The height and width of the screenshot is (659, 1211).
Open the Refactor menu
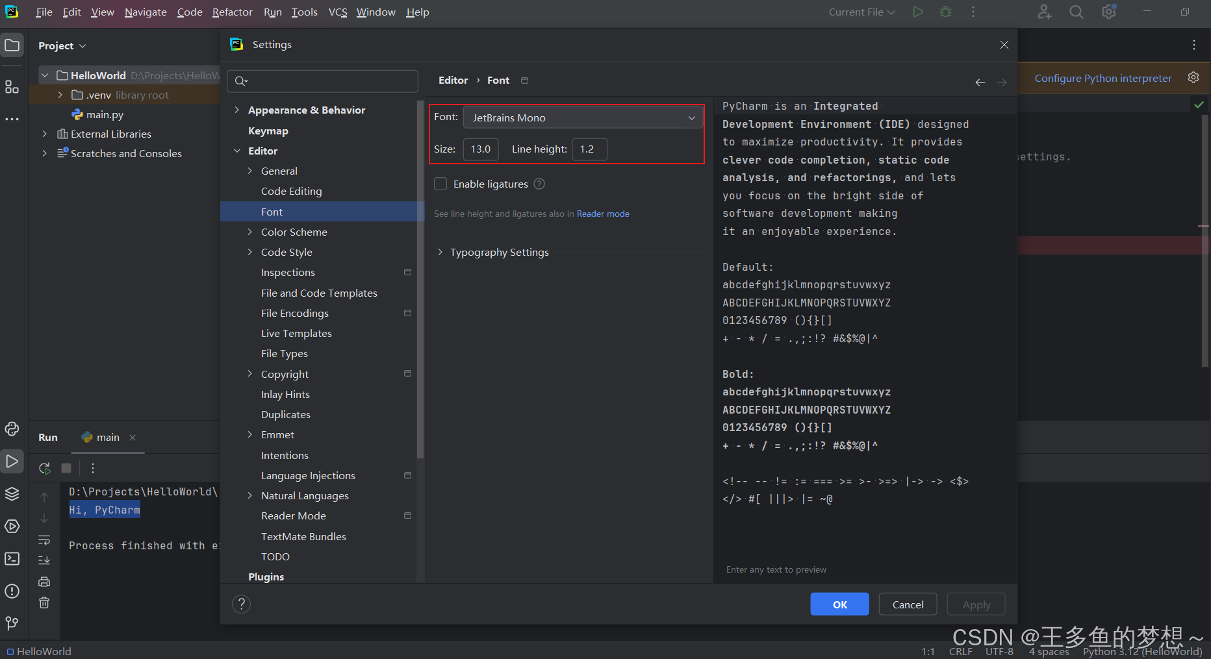232,12
